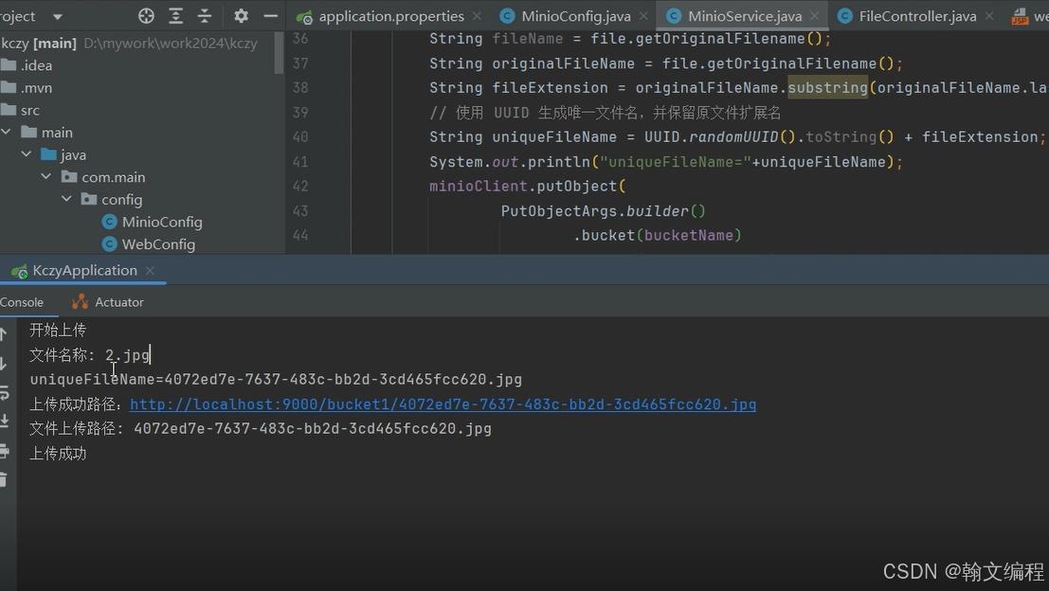Close the FileController.java tab
Screen dimensions: 1049x591
[988, 16]
